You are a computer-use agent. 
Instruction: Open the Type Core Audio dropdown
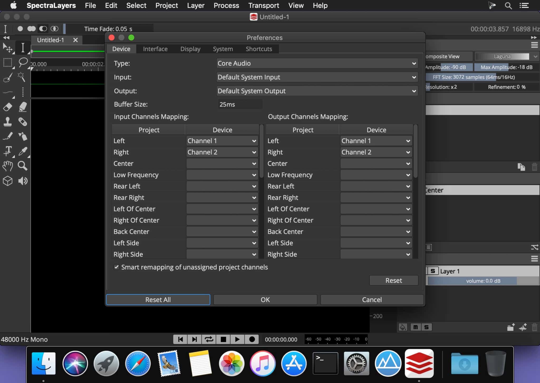(x=317, y=63)
